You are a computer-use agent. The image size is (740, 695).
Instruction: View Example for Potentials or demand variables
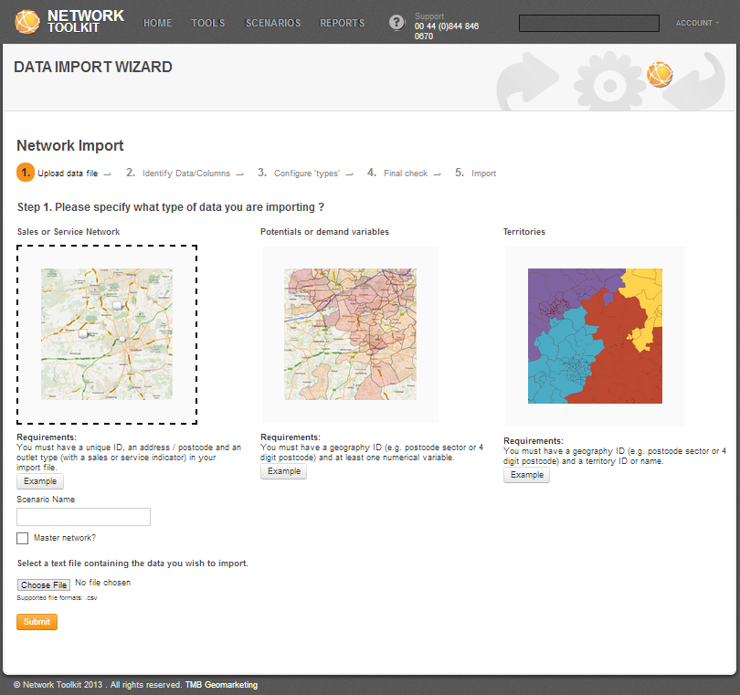point(283,471)
